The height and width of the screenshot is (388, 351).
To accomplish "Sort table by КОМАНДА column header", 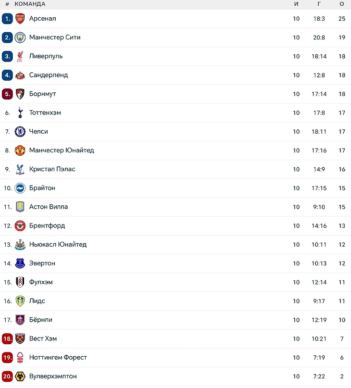I will point(30,4).
